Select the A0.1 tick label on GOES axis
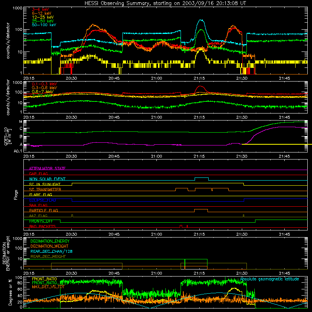This screenshot has height=312, width=312. coord(18,151)
